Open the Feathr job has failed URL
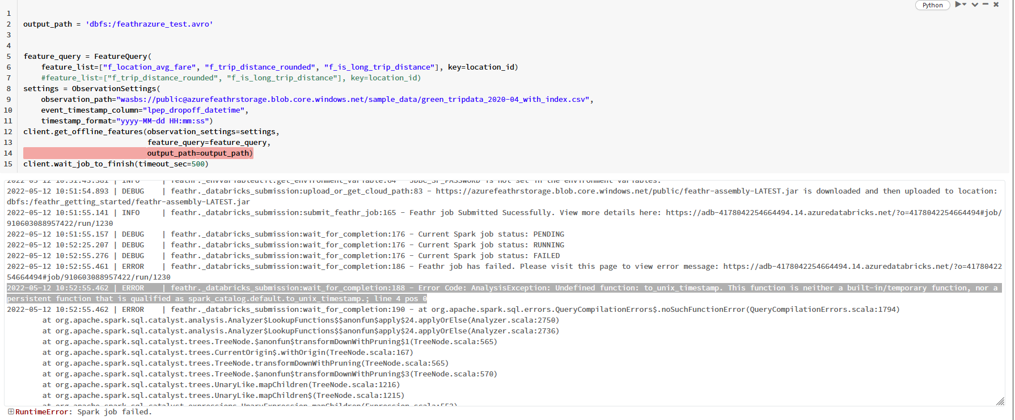 [x=862, y=267]
